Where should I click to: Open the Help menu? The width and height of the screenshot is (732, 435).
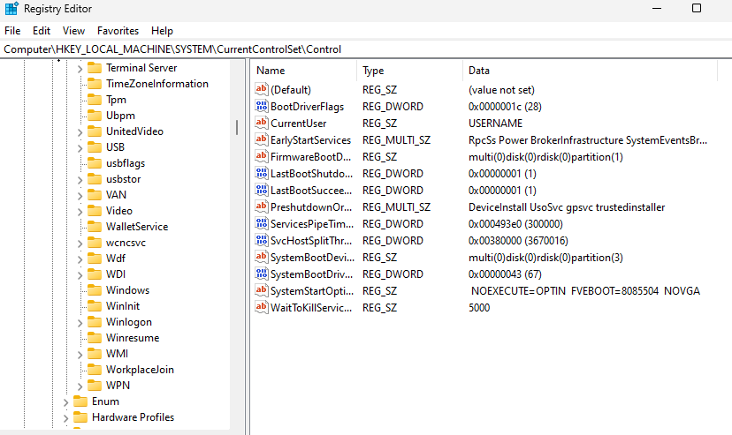[x=162, y=31]
